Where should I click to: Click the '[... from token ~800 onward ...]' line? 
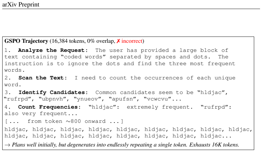click(x=64, y=121)
